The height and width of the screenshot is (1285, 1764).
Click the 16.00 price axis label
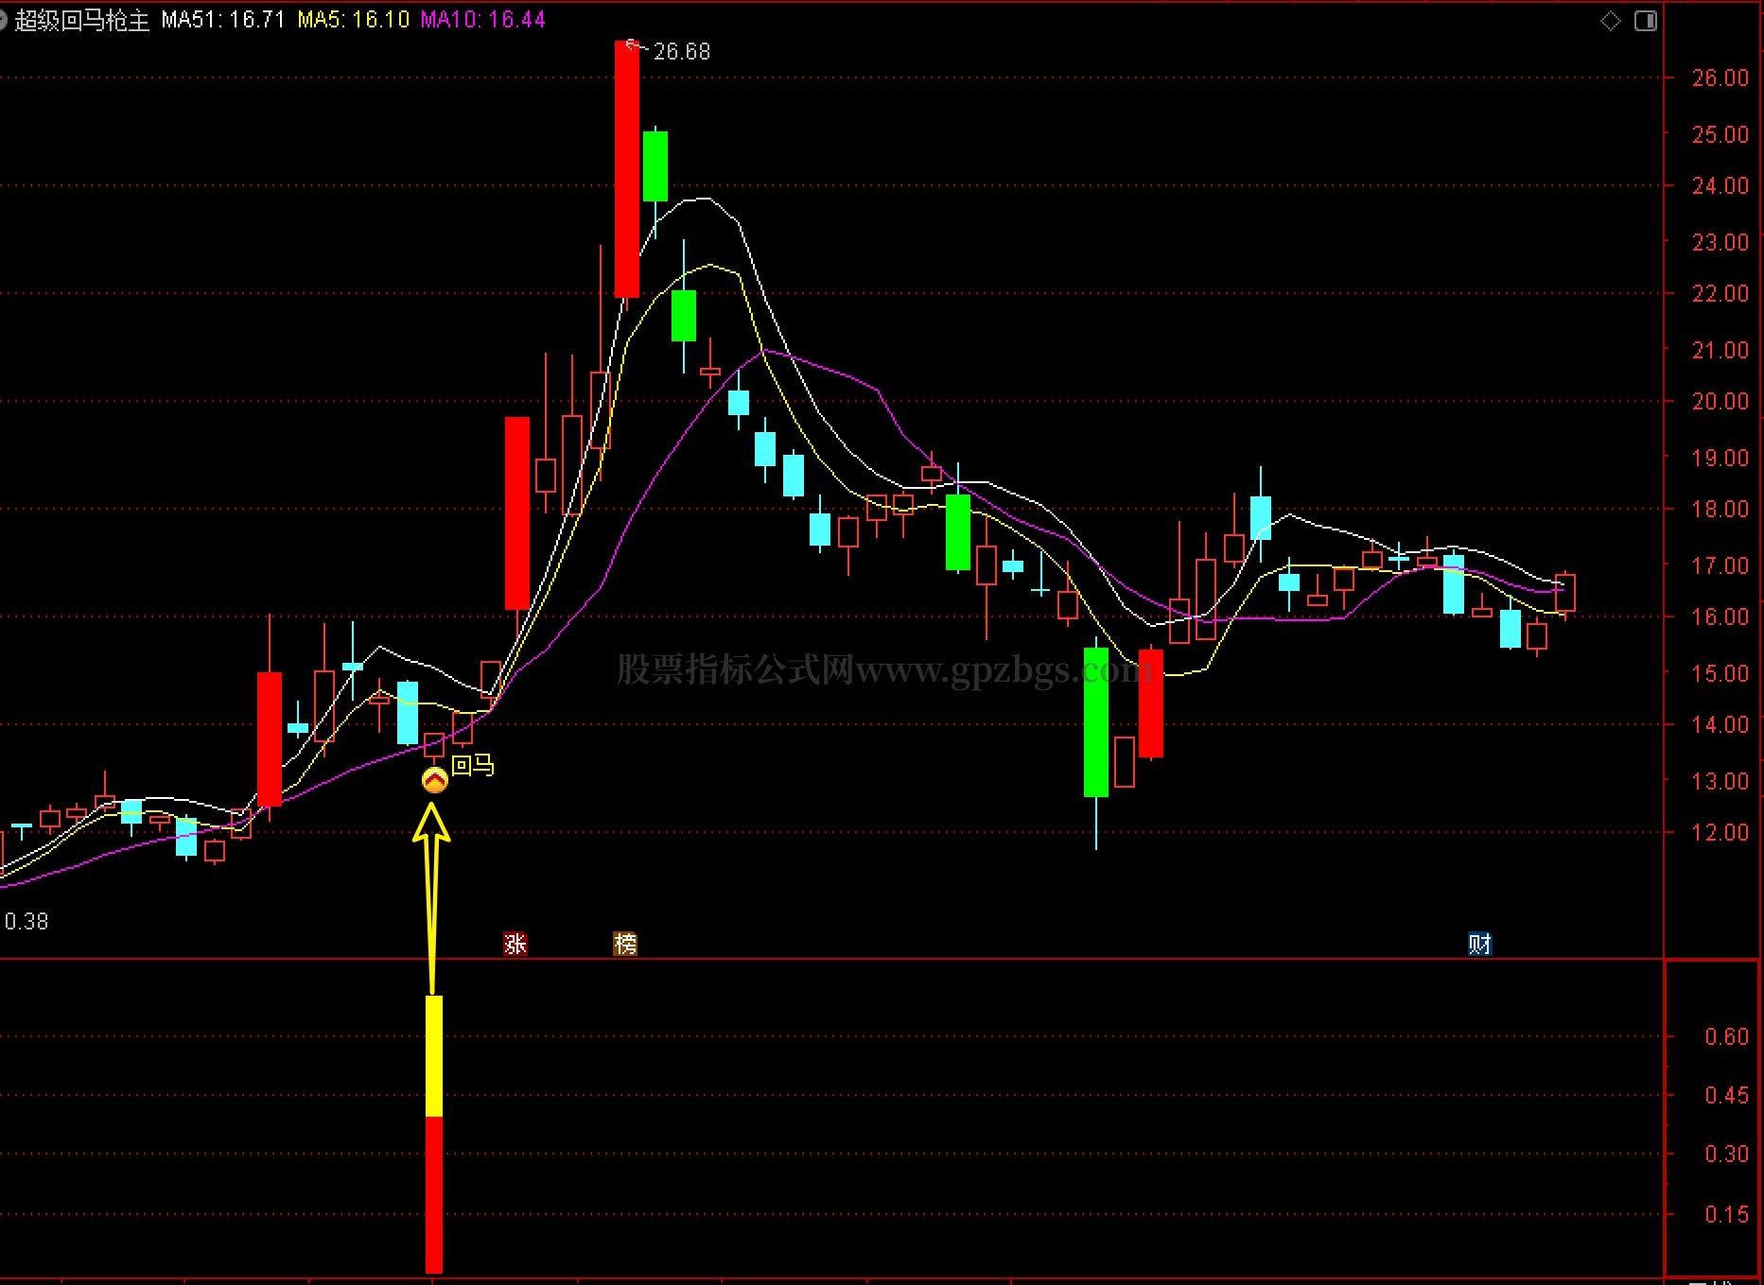click(x=1720, y=617)
